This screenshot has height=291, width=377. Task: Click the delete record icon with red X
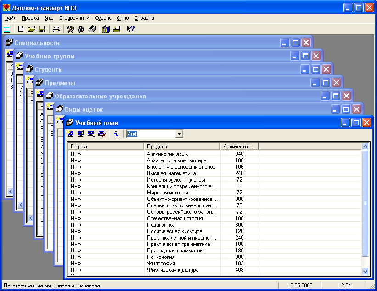click(102, 134)
